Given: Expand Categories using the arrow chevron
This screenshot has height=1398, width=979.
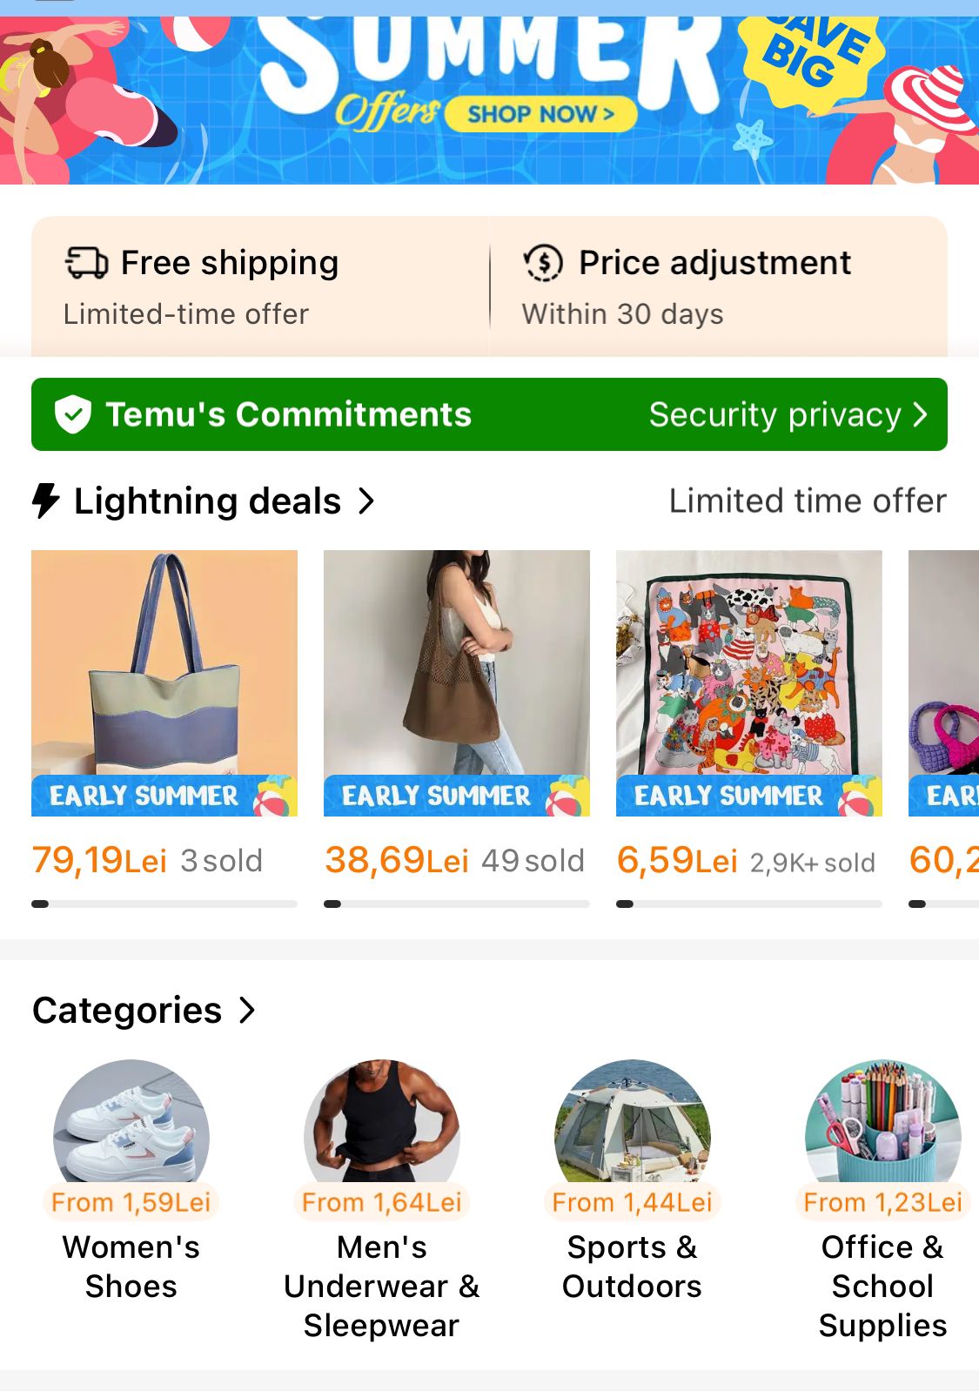Looking at the screenshot, I should click(248, 1010).
